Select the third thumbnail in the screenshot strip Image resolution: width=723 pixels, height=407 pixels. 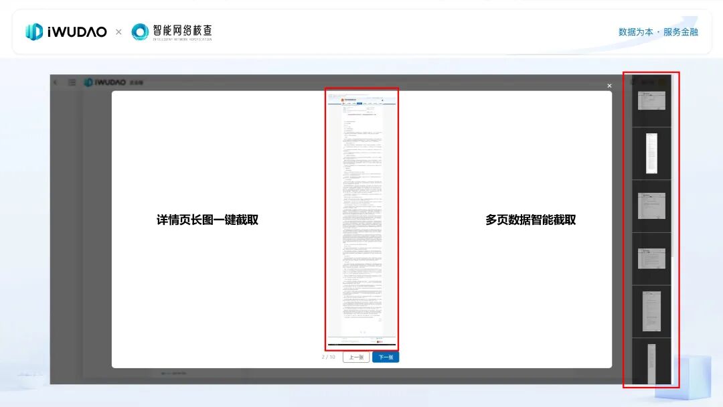coord(651,206)
